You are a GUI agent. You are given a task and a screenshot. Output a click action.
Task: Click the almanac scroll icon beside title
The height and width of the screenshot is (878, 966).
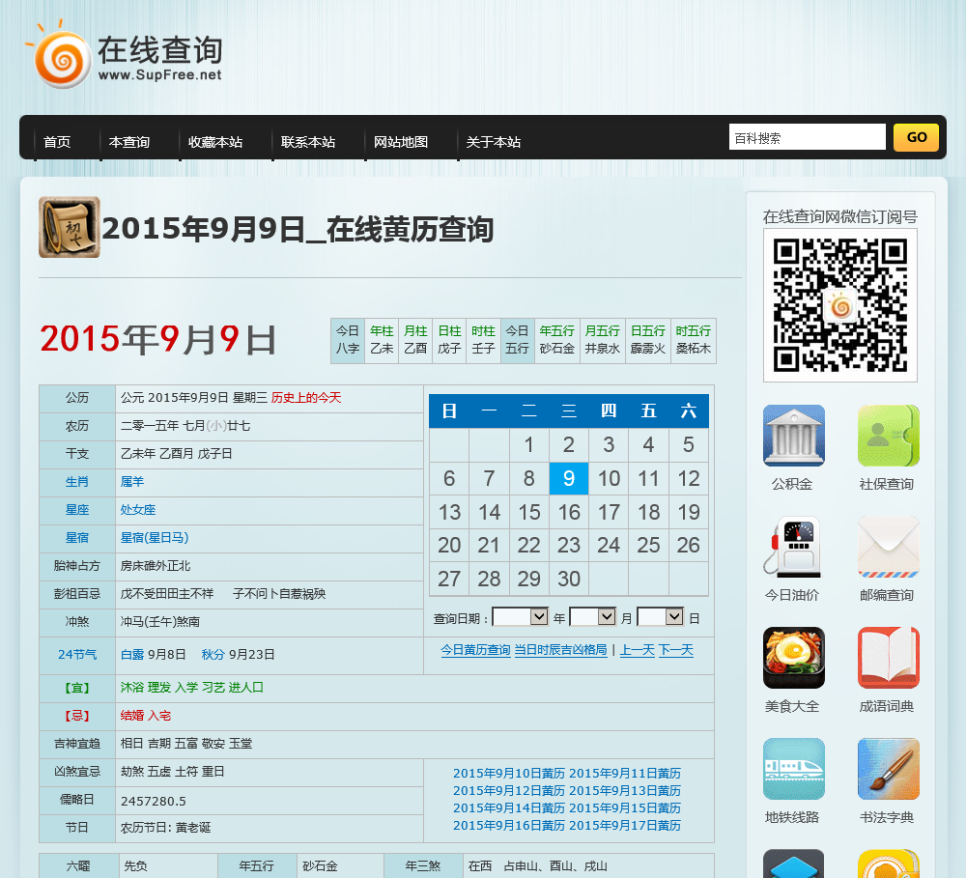(x=69, y=227)
